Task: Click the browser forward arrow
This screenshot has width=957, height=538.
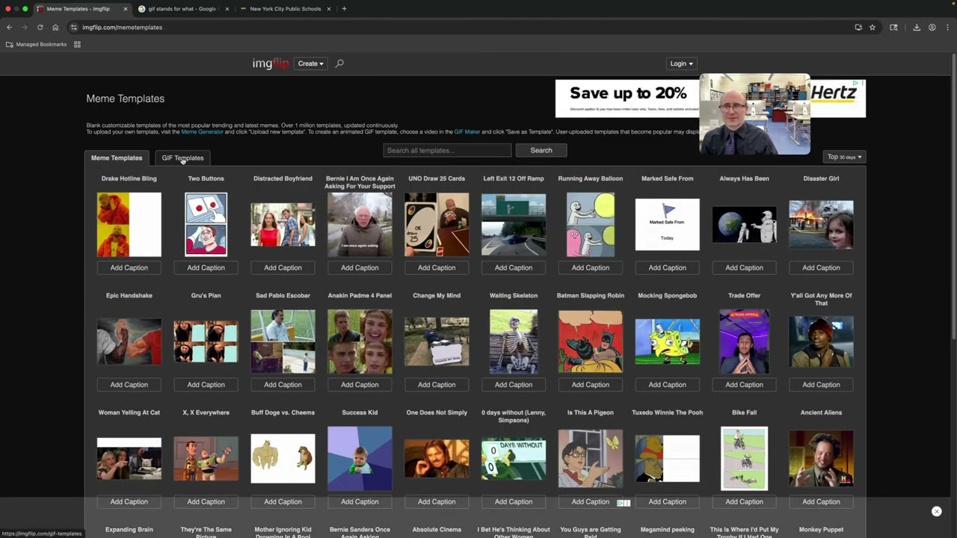Action: point(24,27)
